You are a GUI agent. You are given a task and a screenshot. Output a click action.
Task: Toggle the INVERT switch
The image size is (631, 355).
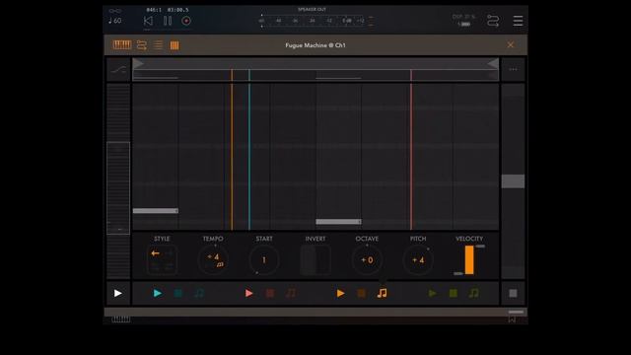point(315,259)
